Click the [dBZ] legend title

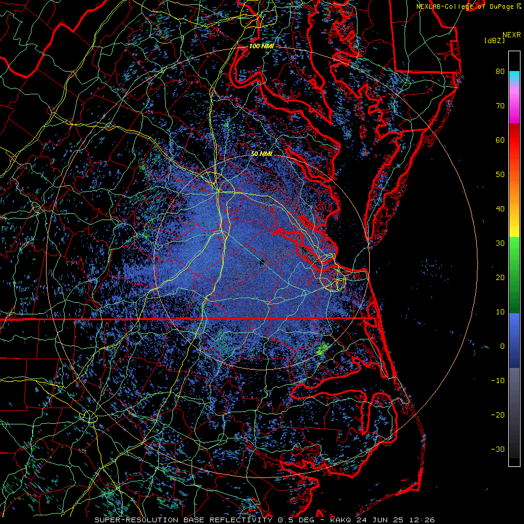pyautogui.click(x=494, y=40)
